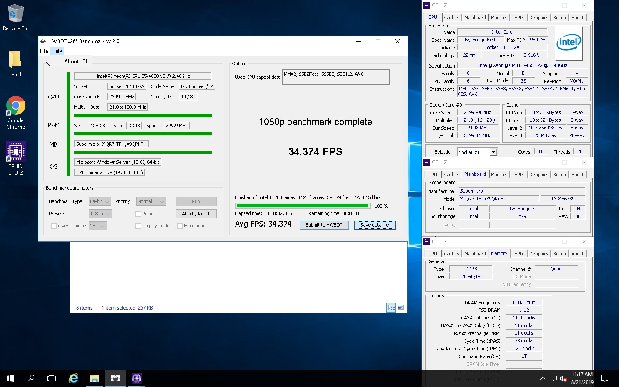The height and width of the screenshot is (387, 619).
Task: Toggle the Overkill mode checkbox
Action: [x=54, y=226]
